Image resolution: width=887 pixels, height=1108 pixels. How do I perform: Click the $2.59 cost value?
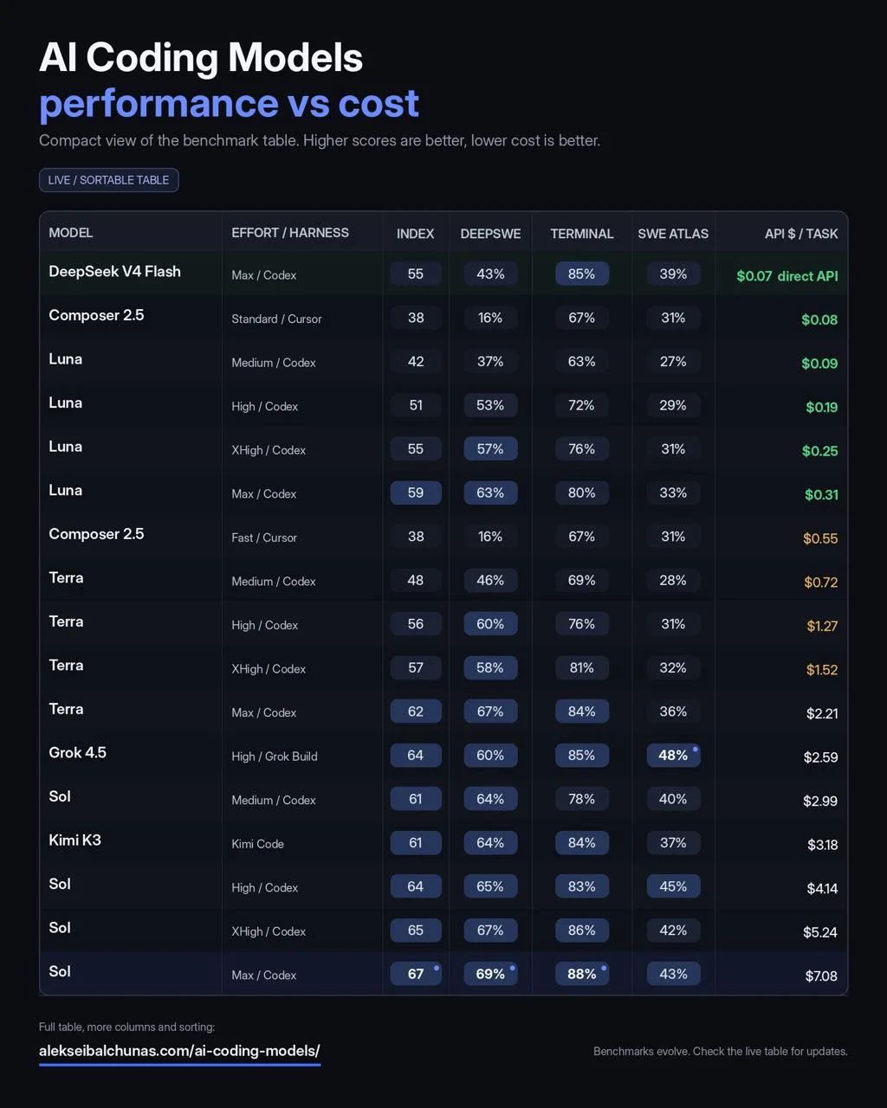pyautogui.click(x=820, y=757)
